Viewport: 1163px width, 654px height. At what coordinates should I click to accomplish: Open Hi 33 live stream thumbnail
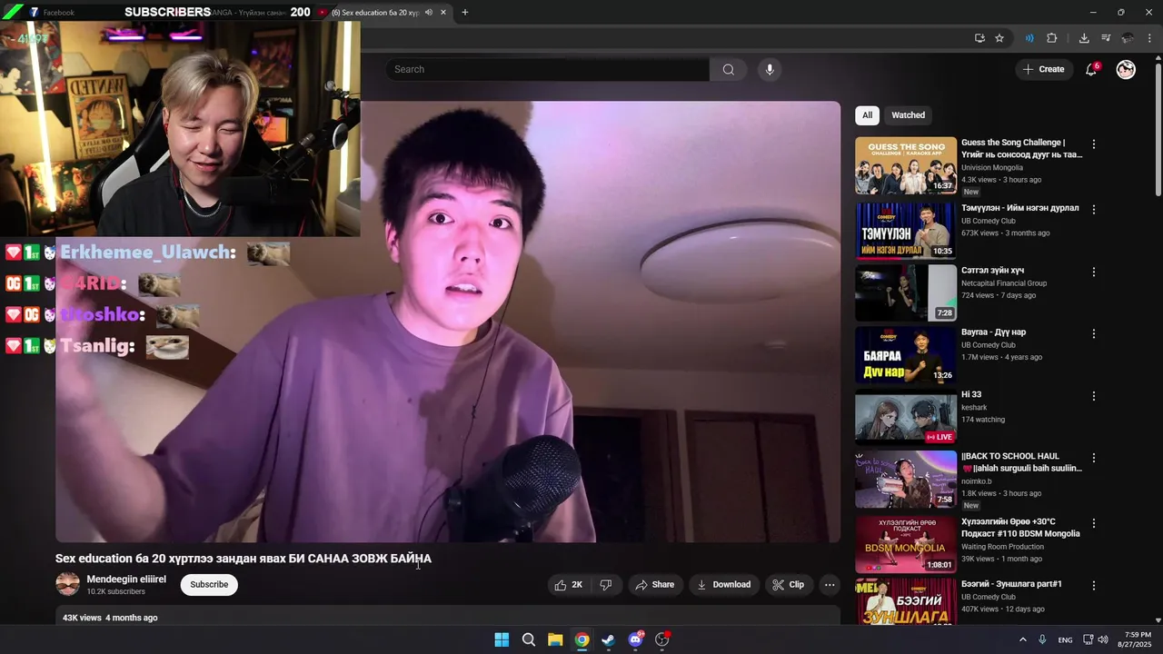tap(906, 417)
